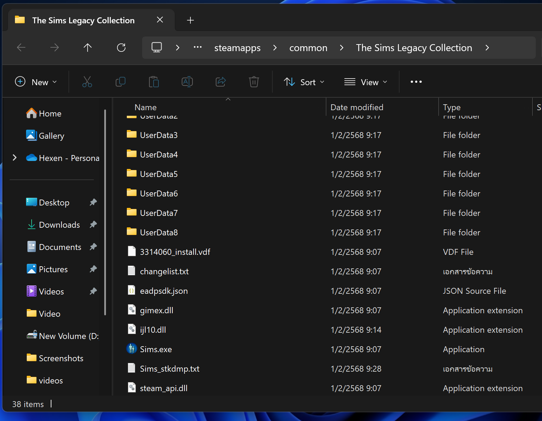
Task: Click the steam_api.dll file icon
Action: 132,387
